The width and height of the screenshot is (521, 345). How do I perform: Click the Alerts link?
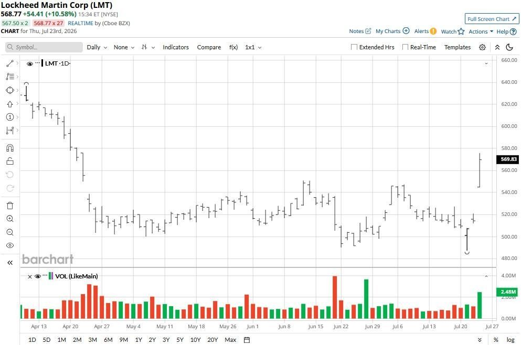(x=421, y=31)
